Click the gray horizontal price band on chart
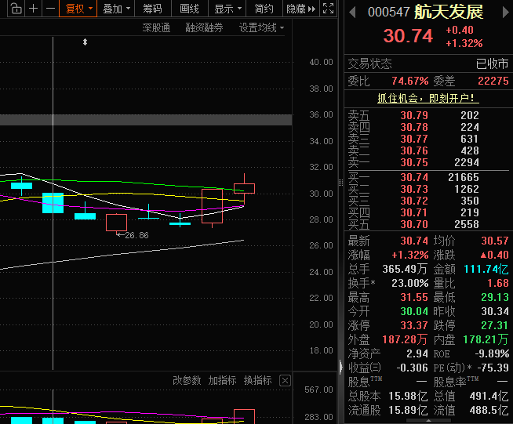Viewport: 513px width, 424px height. [146, 120]
